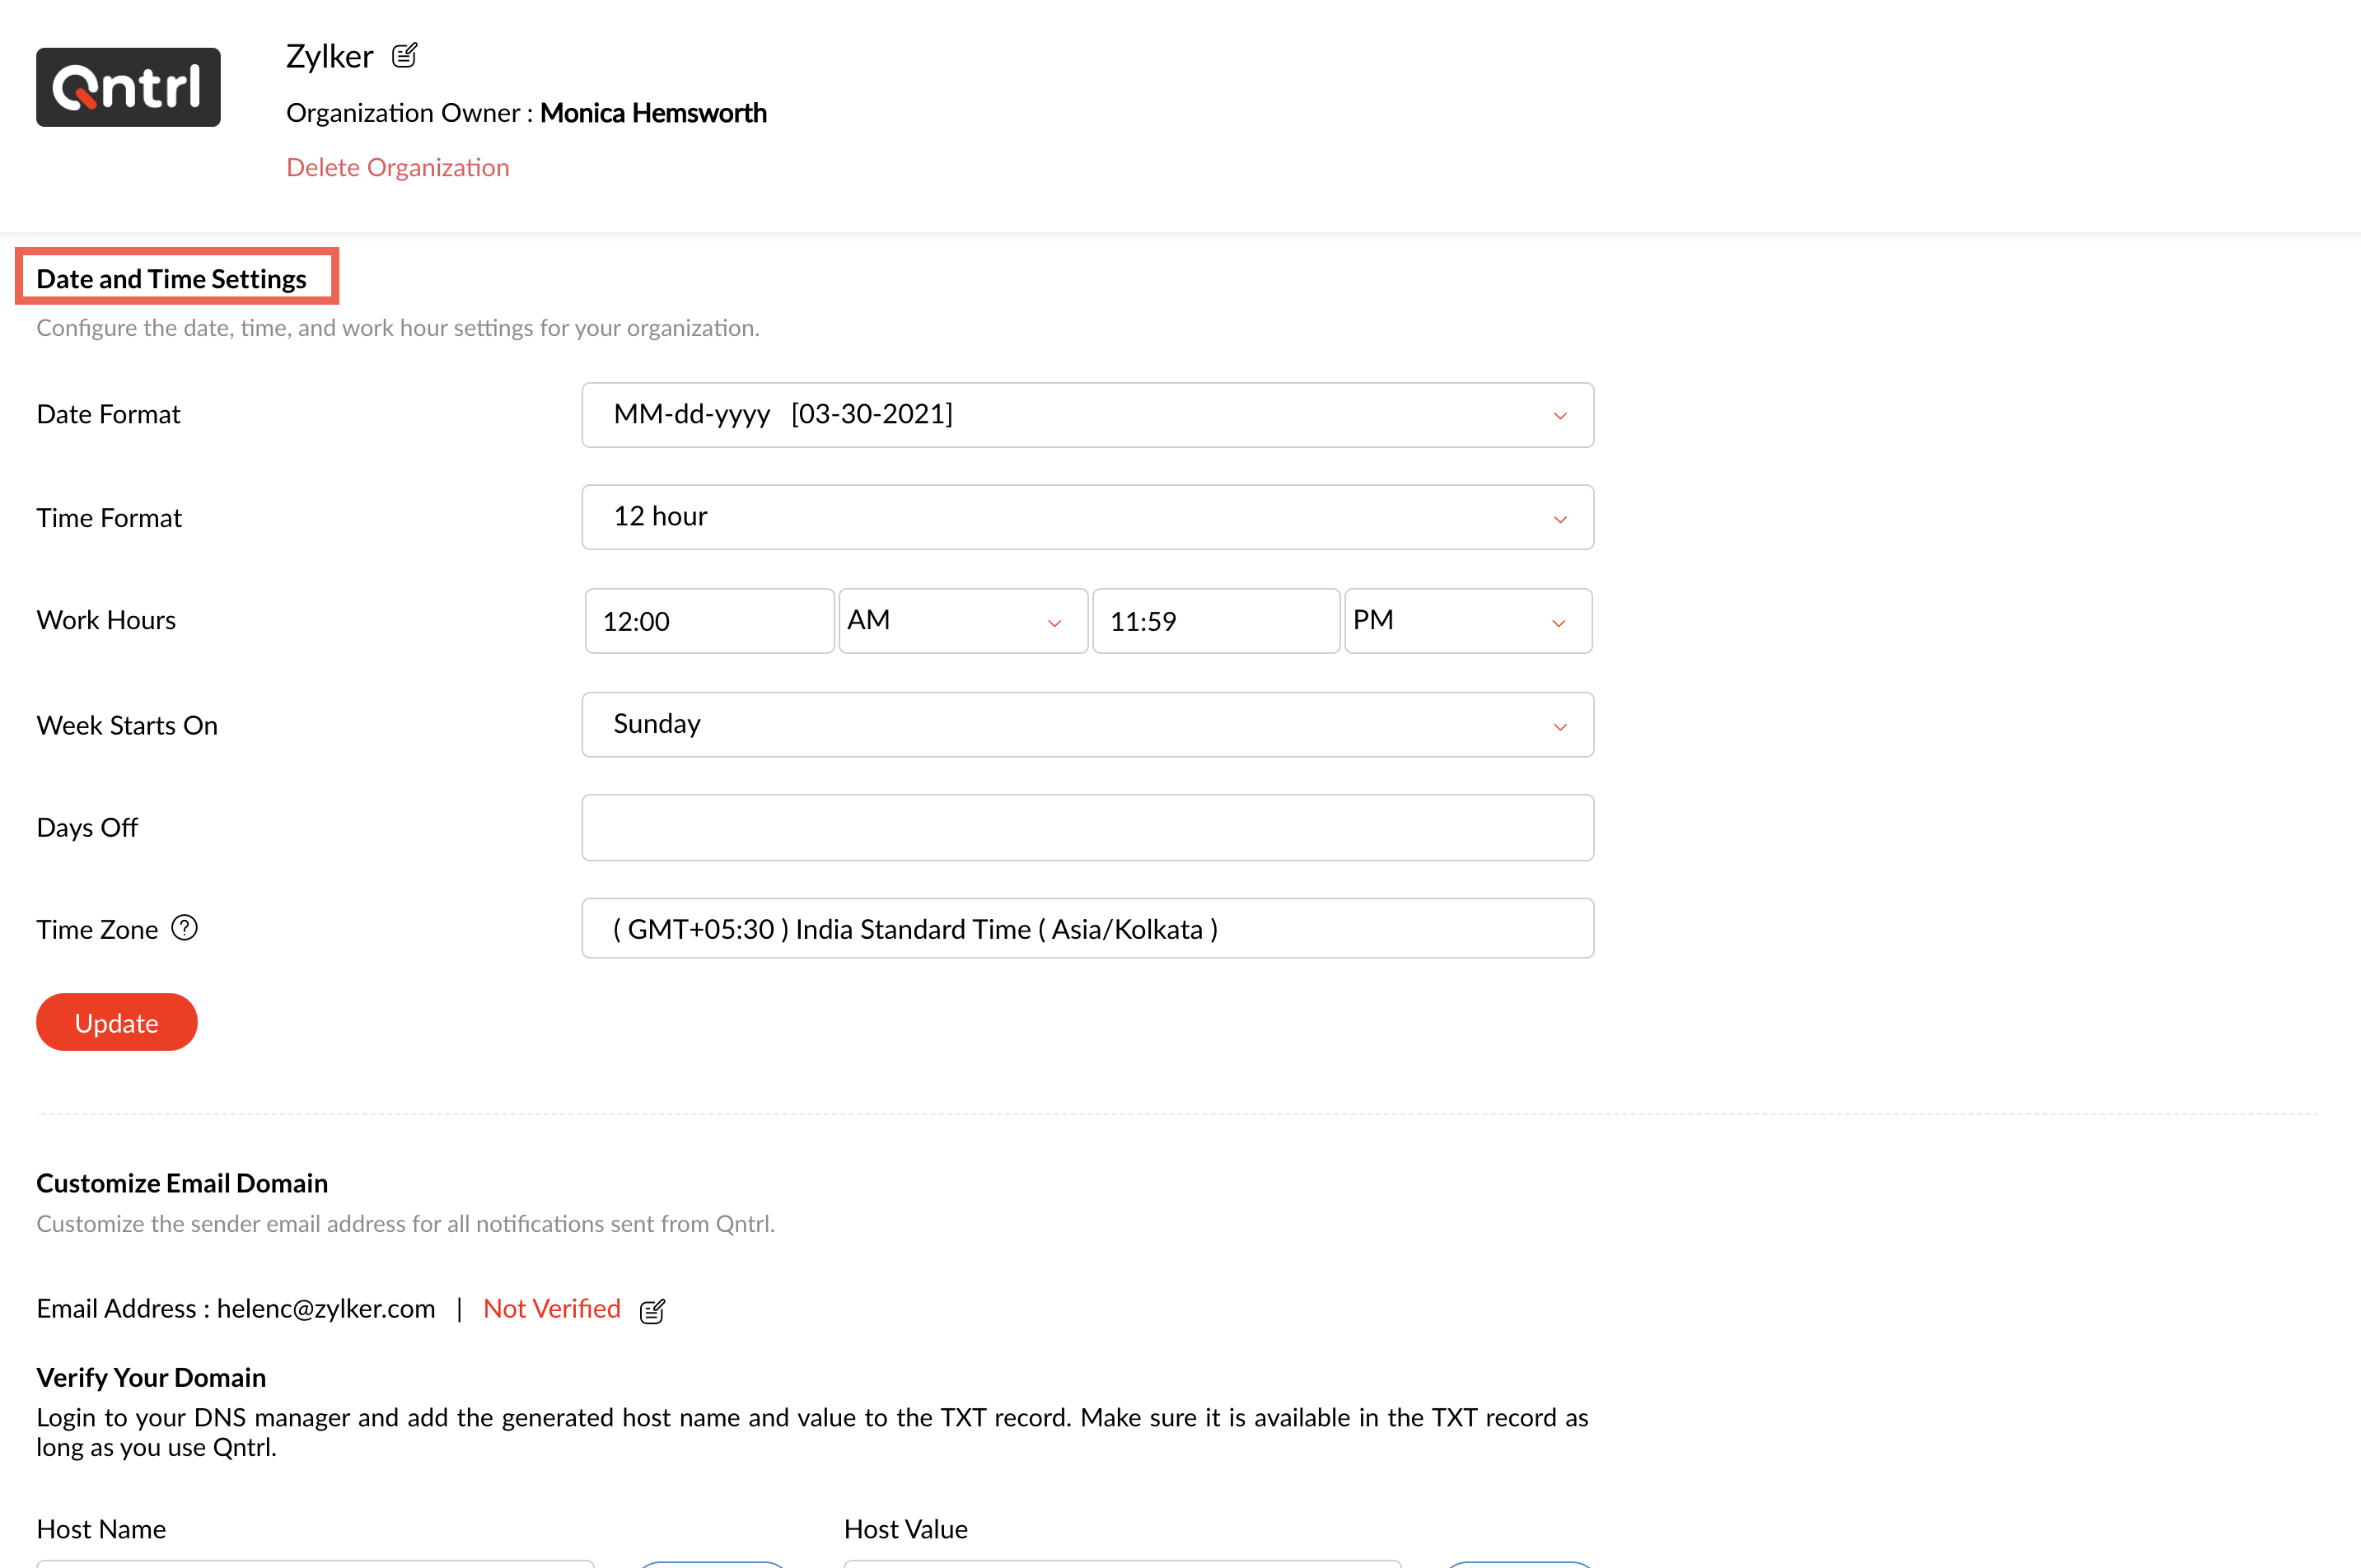This screenshot has width=2361, height=1568.
Task: Click the Not Verified status text
Action: [x=551, y=1309]
